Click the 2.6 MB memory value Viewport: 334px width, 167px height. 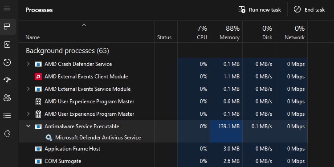coord(231,161)
